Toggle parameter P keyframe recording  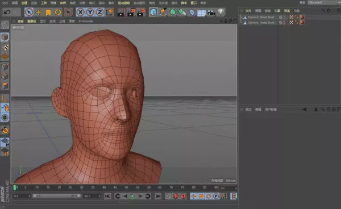click(216, 196)
